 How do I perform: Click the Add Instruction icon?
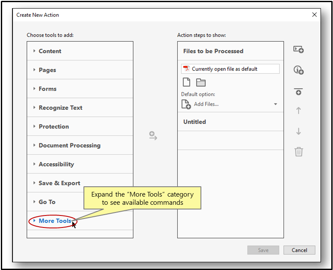[x=299, y=70]
